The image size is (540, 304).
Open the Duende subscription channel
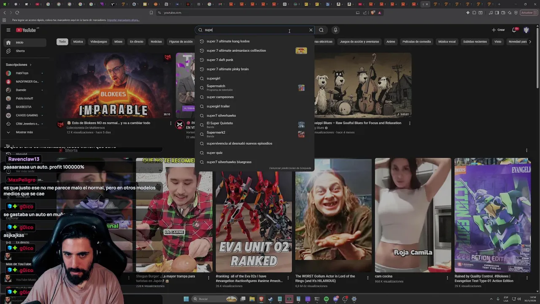(25, 90)
